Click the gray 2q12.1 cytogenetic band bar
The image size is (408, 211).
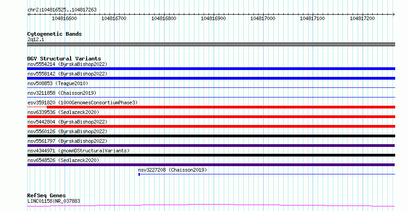(x=211, y=44)
